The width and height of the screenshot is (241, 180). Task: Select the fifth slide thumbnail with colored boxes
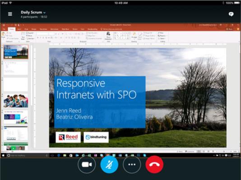point(16,117)
